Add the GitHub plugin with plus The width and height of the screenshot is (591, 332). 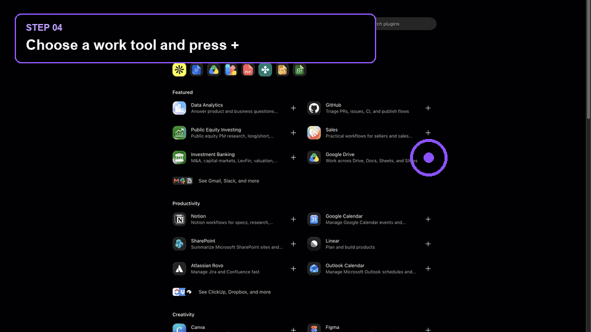pos(428,108)
